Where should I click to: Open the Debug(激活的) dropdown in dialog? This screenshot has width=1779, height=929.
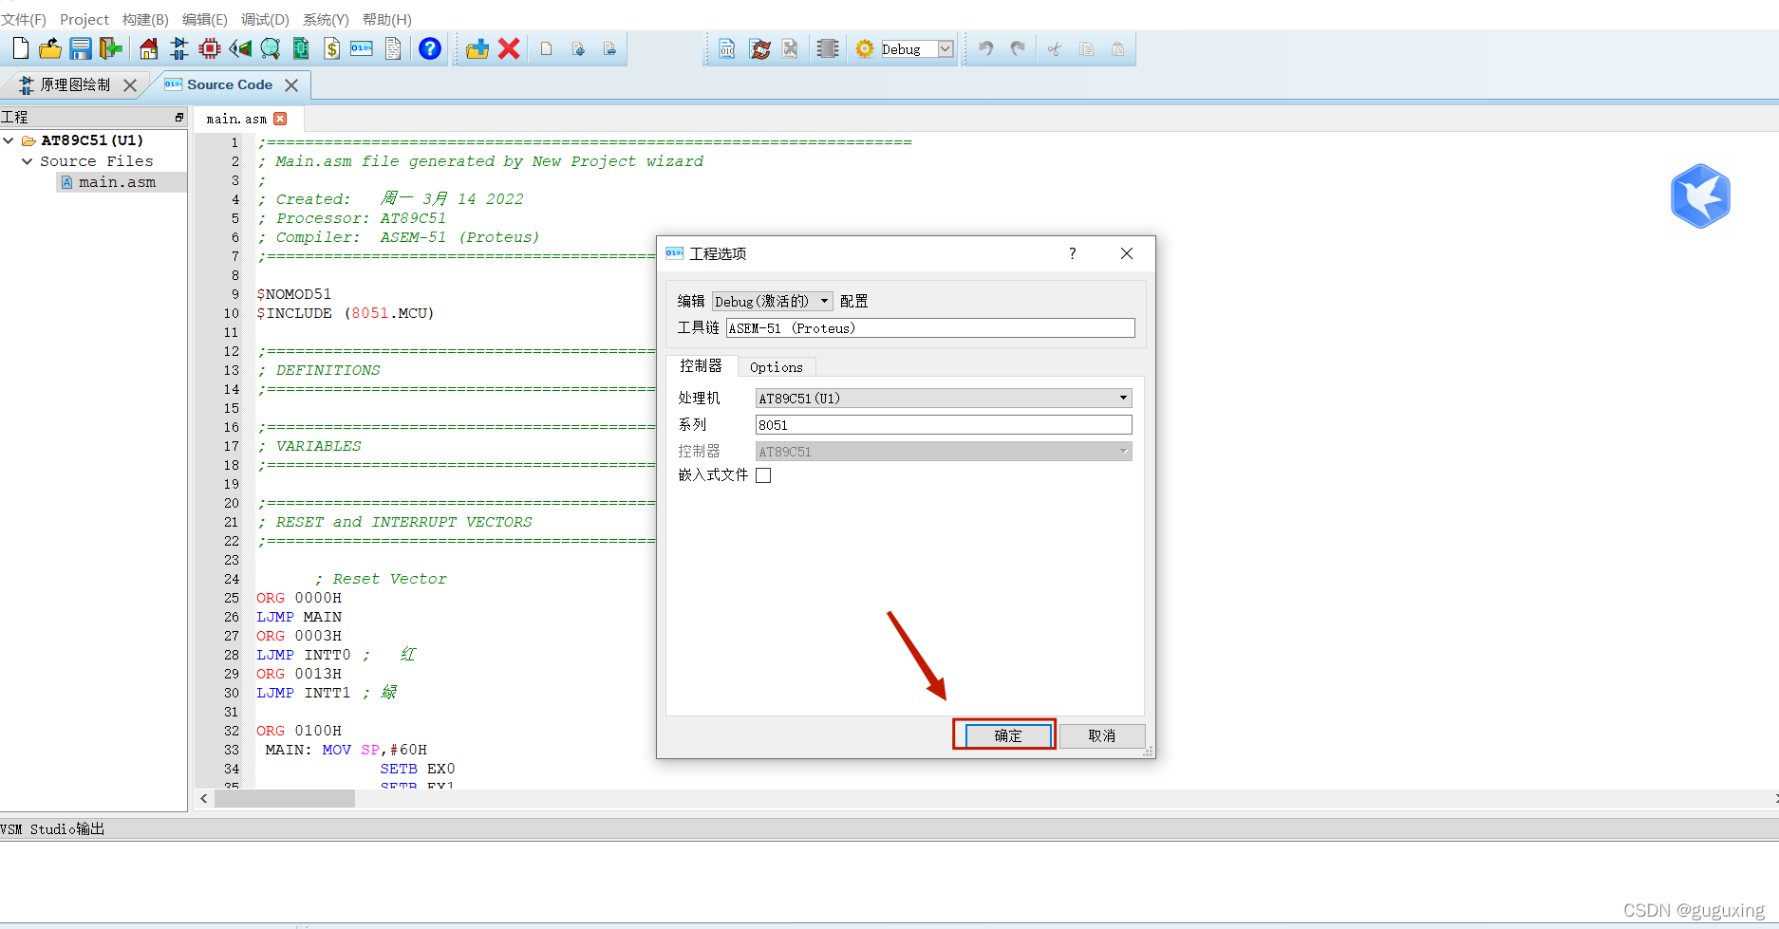pos(772,301)
